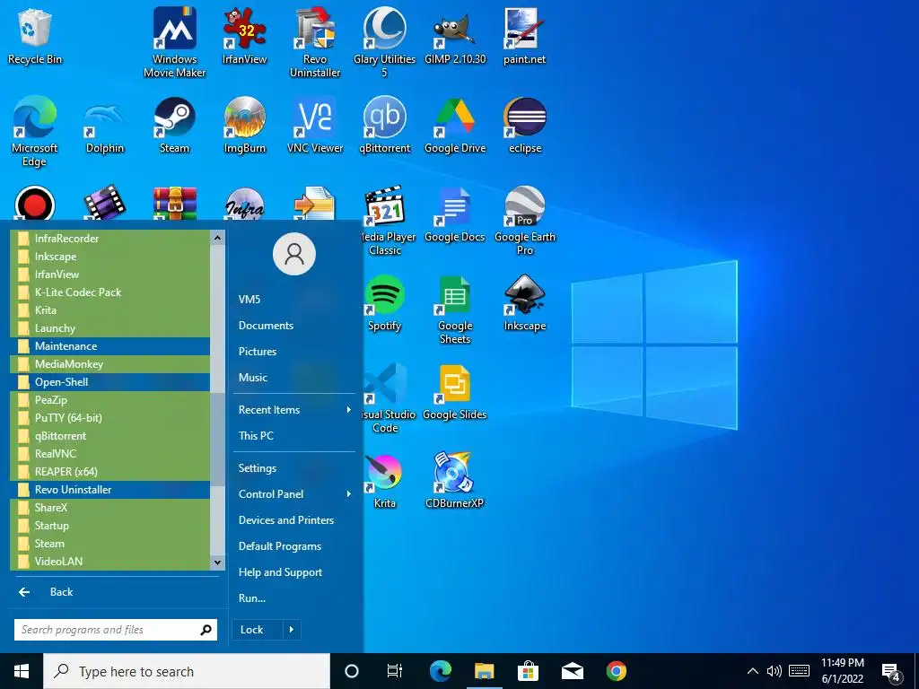Select Google Sheets desktop shortcut
The image size is (919, 689).
pyautogui.click(x=455, y=310)
